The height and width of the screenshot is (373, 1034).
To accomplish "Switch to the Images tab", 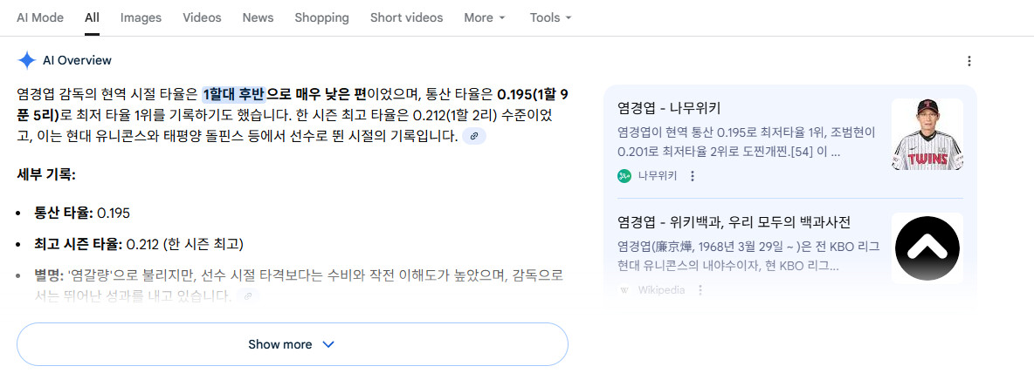I will pyautogui.click(x=141, y=17).
